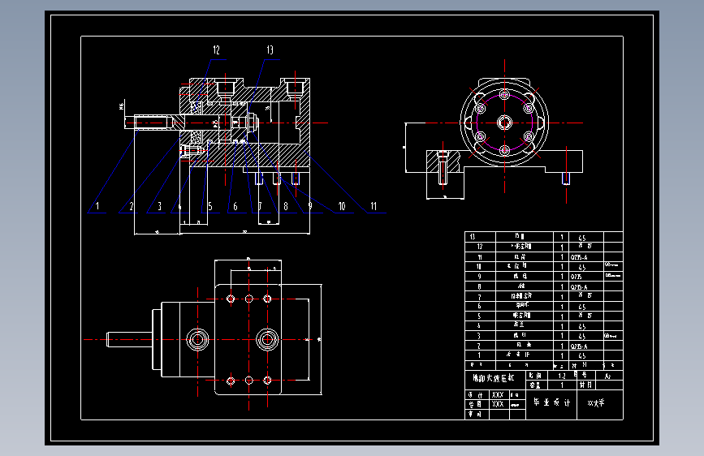Click callout number 3 under the section view
The width and height of the screenshot is (704, 456).
159,206
